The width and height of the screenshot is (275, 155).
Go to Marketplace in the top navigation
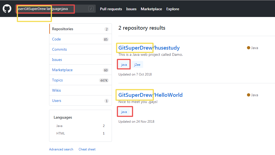click(151, 9)
